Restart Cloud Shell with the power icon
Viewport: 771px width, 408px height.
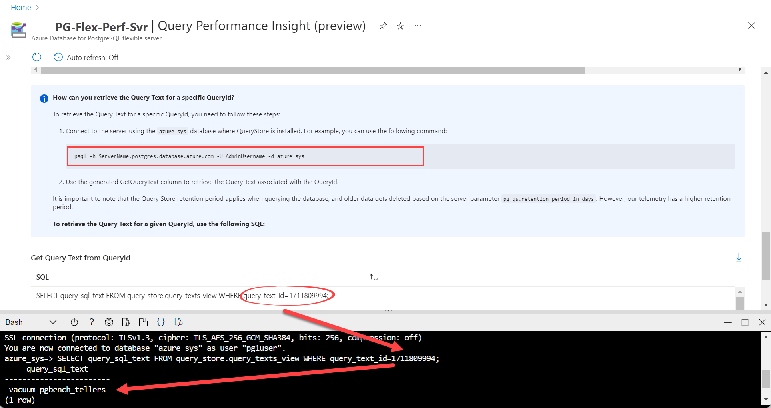click(x=74, y=322)
